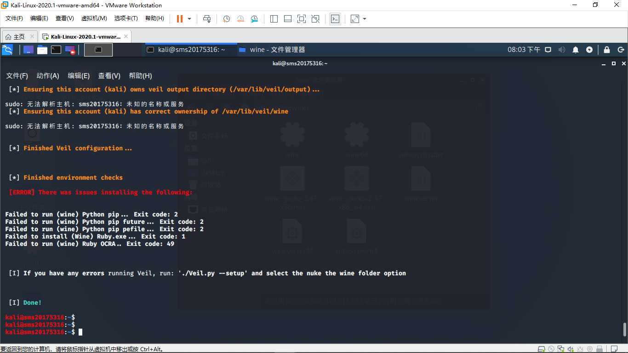Launch terminal emulator from Kali panel
Viewport: 628px width, 353px height.
(x=56, y=50)
